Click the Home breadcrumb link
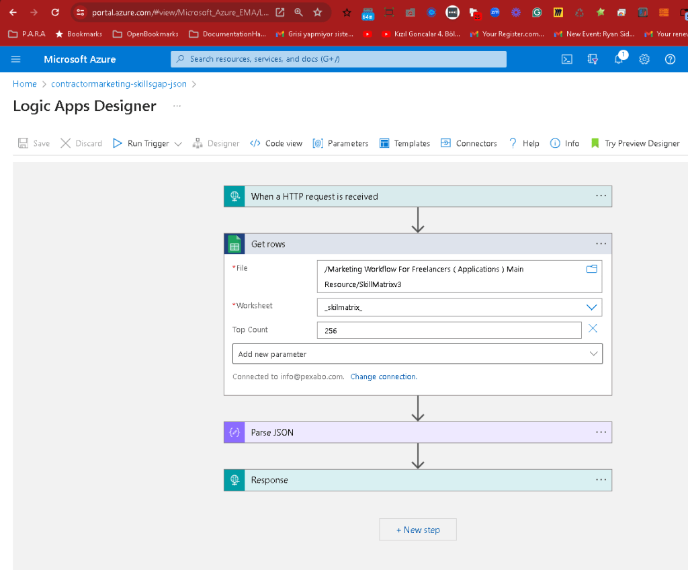 pos(25,84)
